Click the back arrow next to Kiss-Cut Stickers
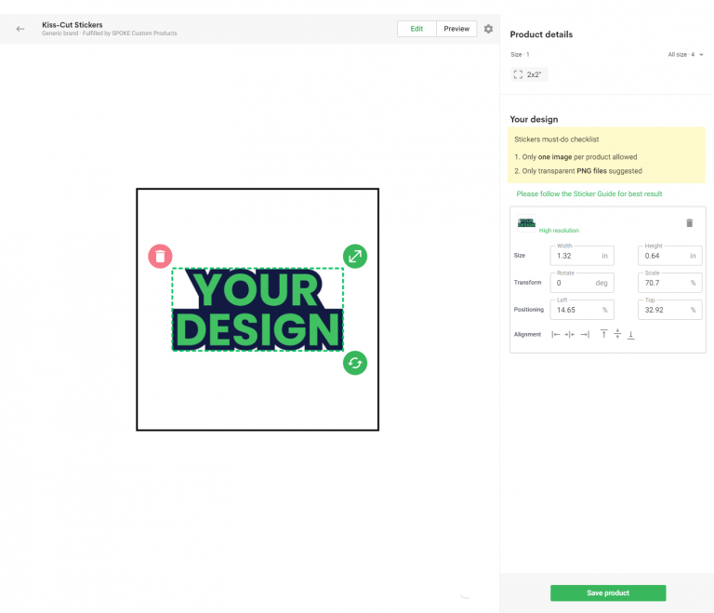Image resolution: width=714 pixels, height=613 pixels. point(20,29)
